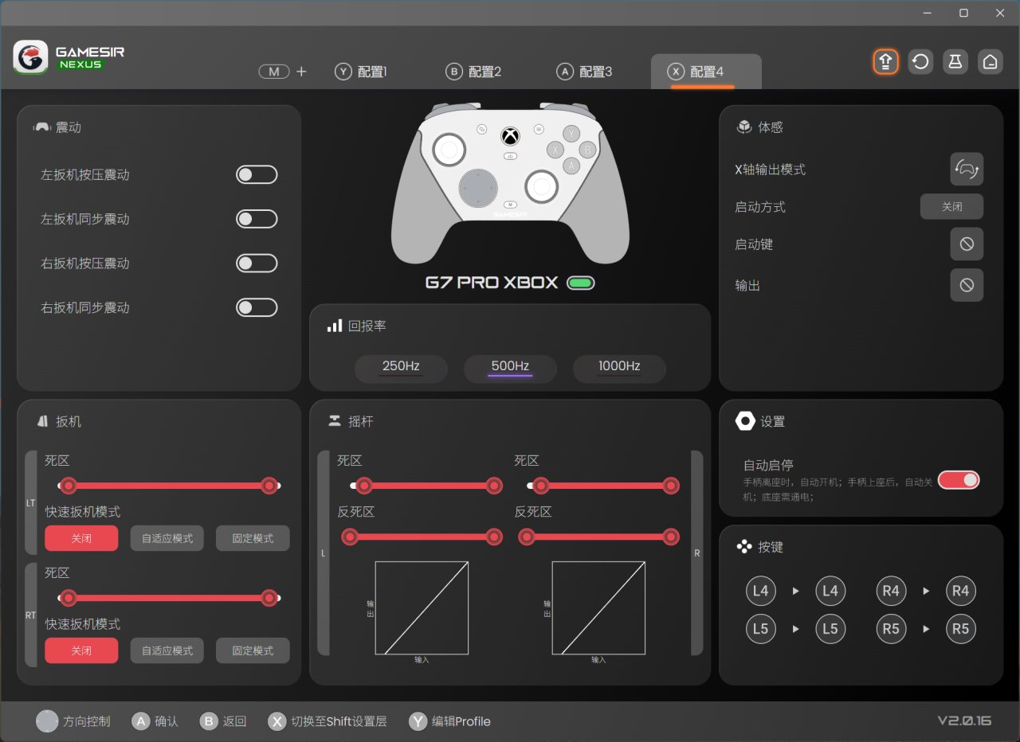1020x742 pixels.
Task: Select the LT trigger side tab
Action: (x=31, y=502)
